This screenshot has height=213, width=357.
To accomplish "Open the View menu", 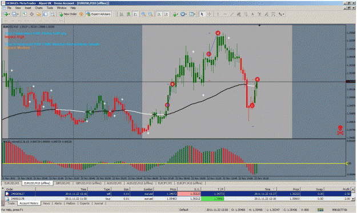I will click(18, 8).
